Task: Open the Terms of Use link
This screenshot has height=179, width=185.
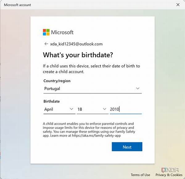Action: click(x=140, y=175)
